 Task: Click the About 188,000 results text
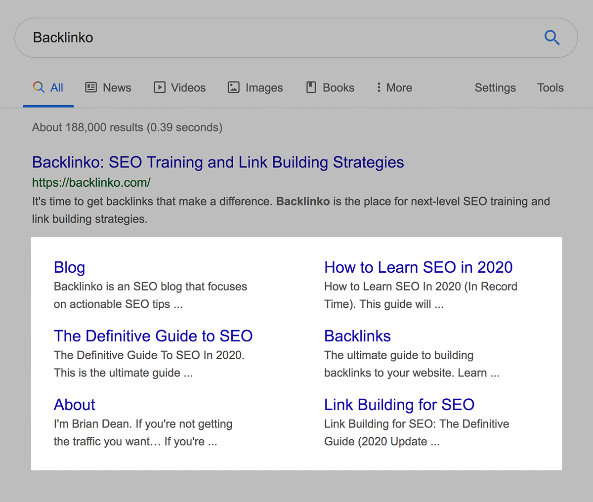[127, 127]
